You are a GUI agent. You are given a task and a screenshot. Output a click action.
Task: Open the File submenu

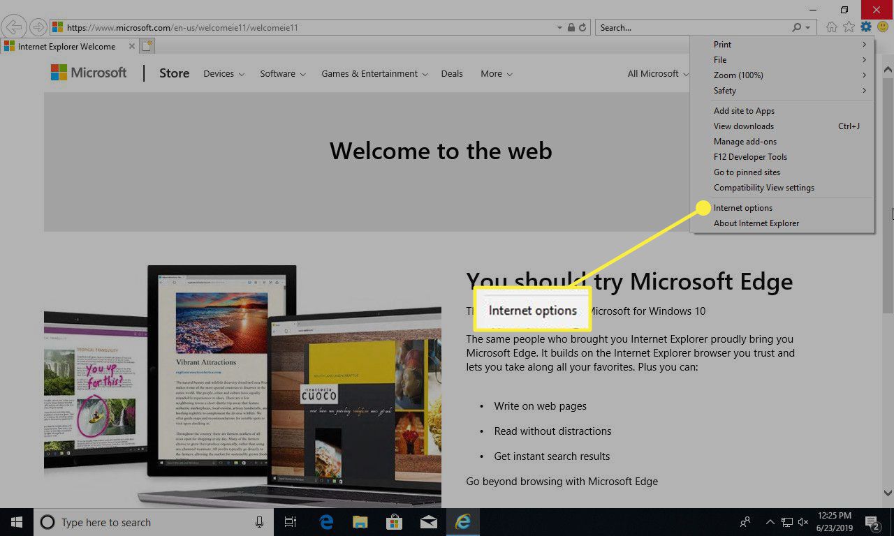[782, 60]
